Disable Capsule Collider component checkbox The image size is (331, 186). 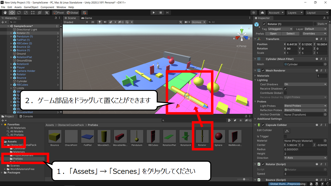point(263,125)
